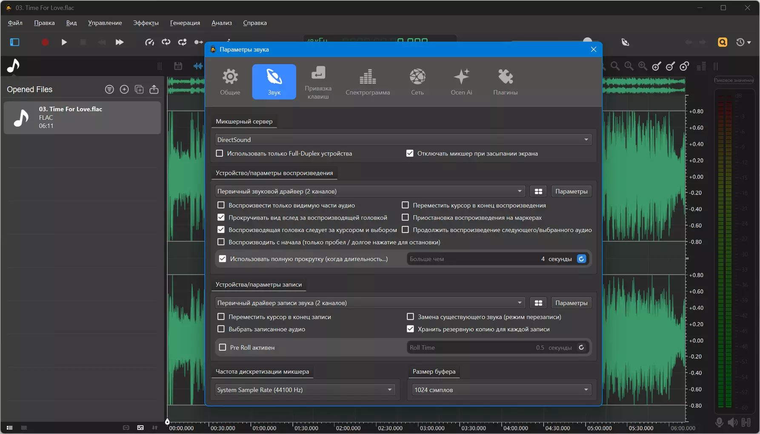Reset the full scroll seconds value
Image resolution: width=760 pixels, height=434 pixels.
click(581, 259)
